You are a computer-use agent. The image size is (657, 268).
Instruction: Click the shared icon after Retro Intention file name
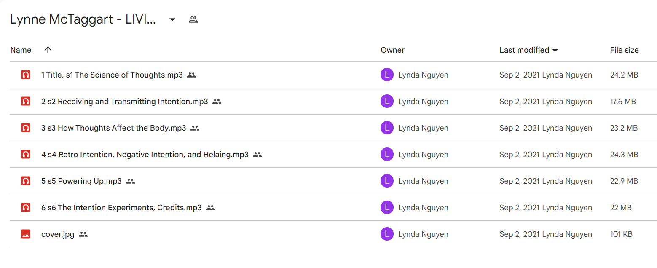tap(257, 155)
